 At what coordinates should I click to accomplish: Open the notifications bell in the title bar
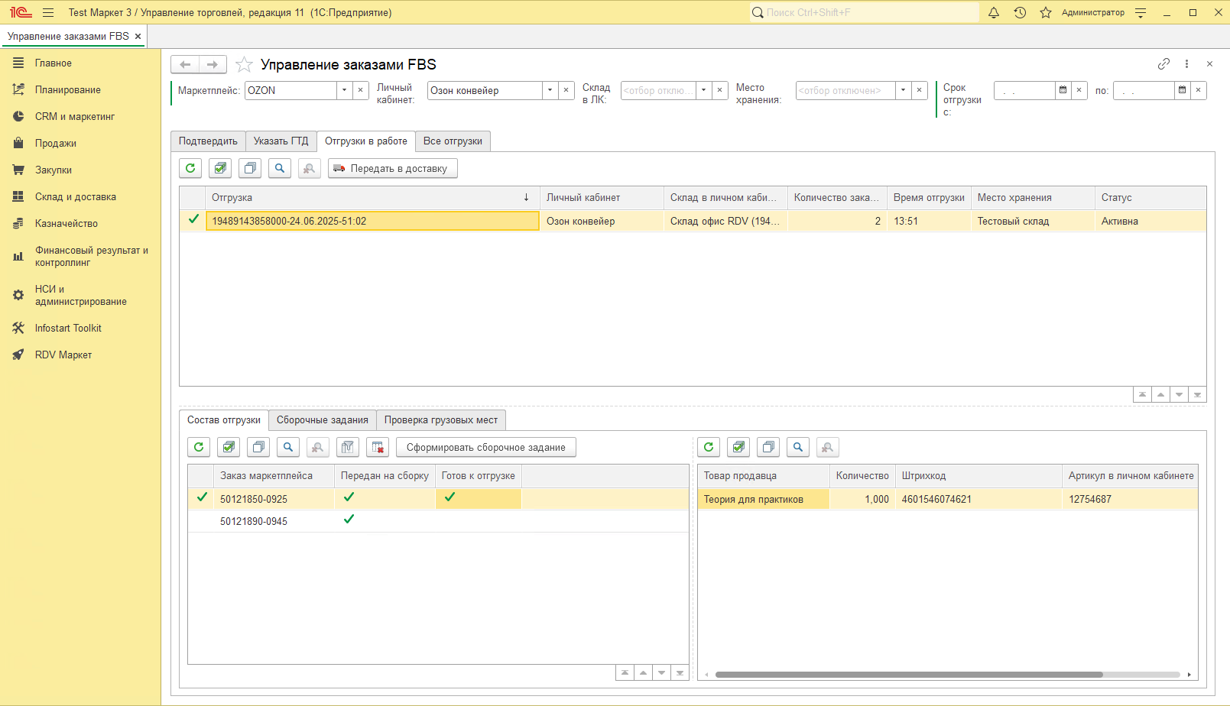(x=994, y=12)
